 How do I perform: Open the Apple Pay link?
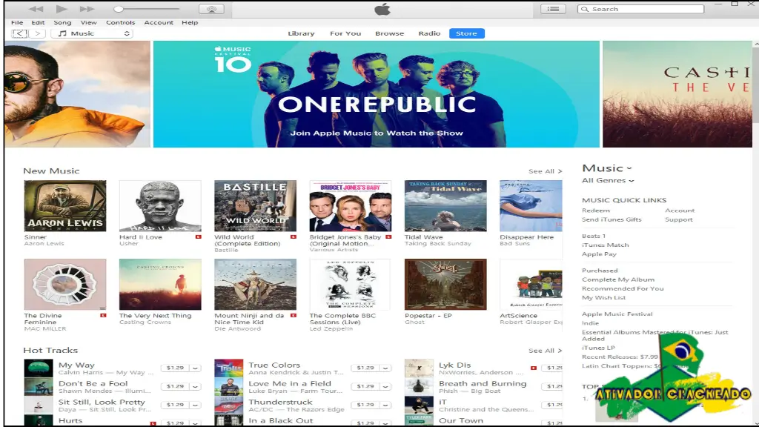[x=599, y=254]
